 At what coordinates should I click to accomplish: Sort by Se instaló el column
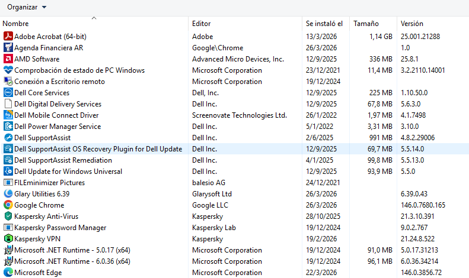tap(324, 24)
